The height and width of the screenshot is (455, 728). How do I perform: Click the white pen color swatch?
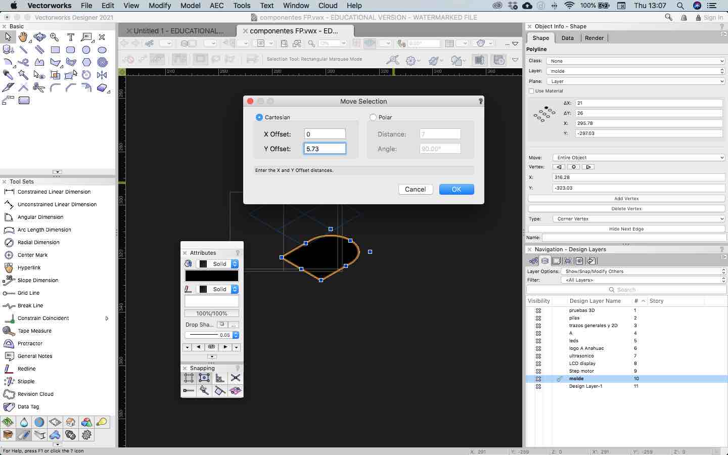[x=212, y=301]
